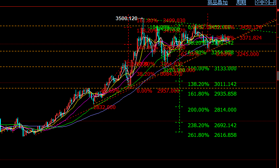279x168 pixels.
Task: Open the 商品叠加 overlay link
Action: pyautogui.click(x=218, y=3)
